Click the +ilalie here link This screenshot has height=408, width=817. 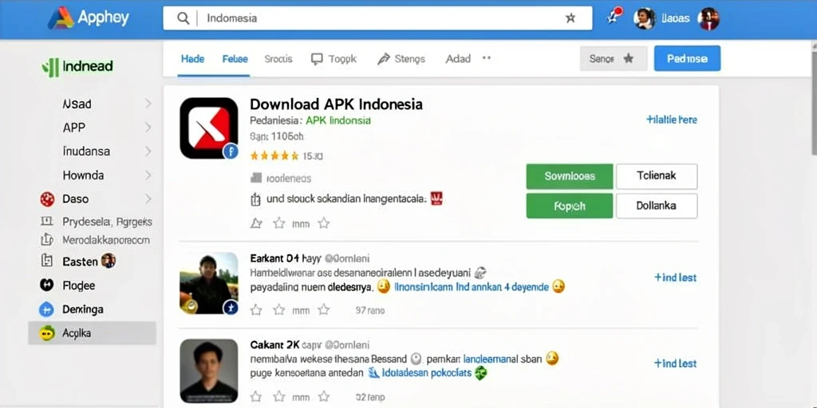tap(672, 120)
